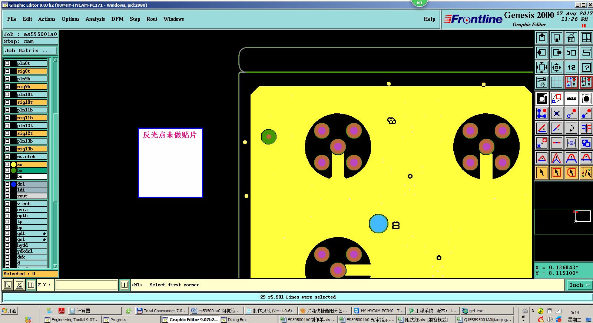Image resolution: width=593 pixels, height=323 pixels.
Task: Toggle the checkbox for layer sig10t
Action: [x=7, y=102]
